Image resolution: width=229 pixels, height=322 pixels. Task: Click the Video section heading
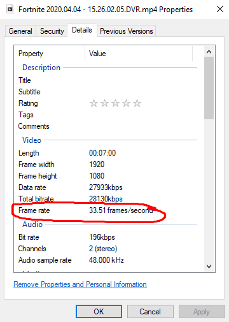[32, 140]
